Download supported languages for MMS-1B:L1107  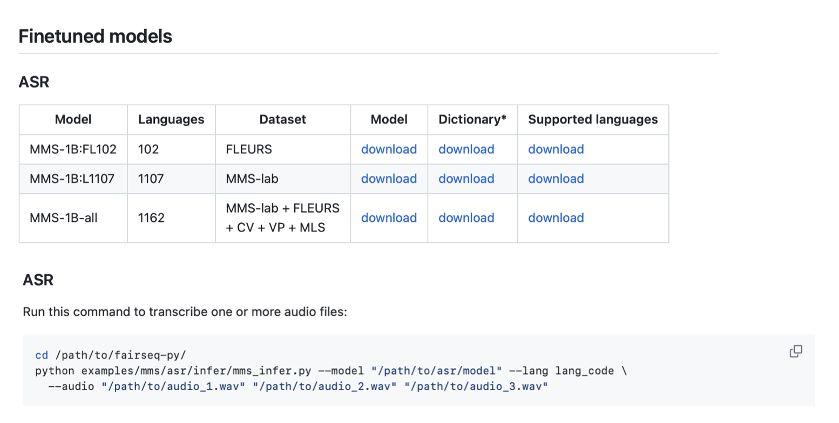coord(556,179)
